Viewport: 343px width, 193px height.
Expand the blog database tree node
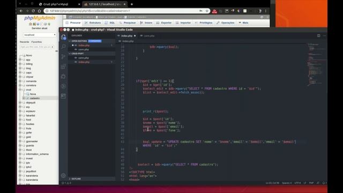[20, 68]
